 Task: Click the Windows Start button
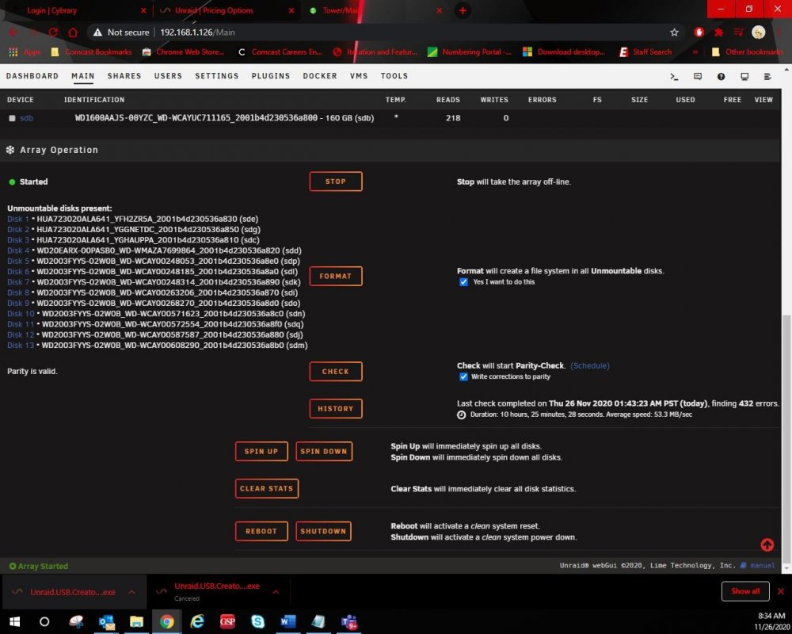(14, 621)
